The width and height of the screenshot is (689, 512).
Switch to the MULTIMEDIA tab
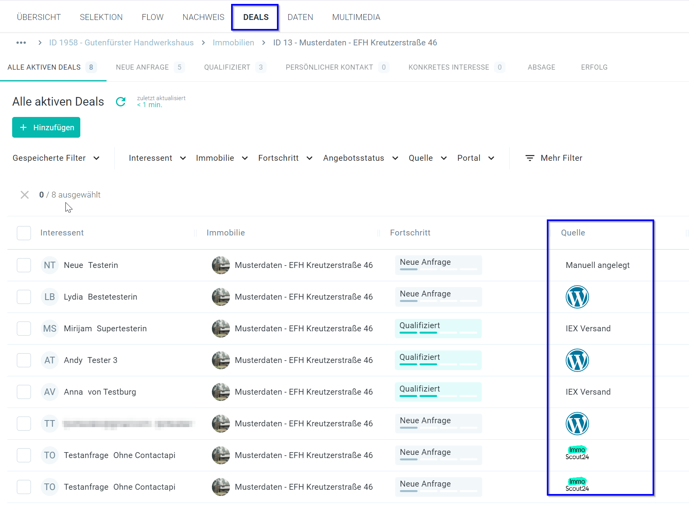356,17
